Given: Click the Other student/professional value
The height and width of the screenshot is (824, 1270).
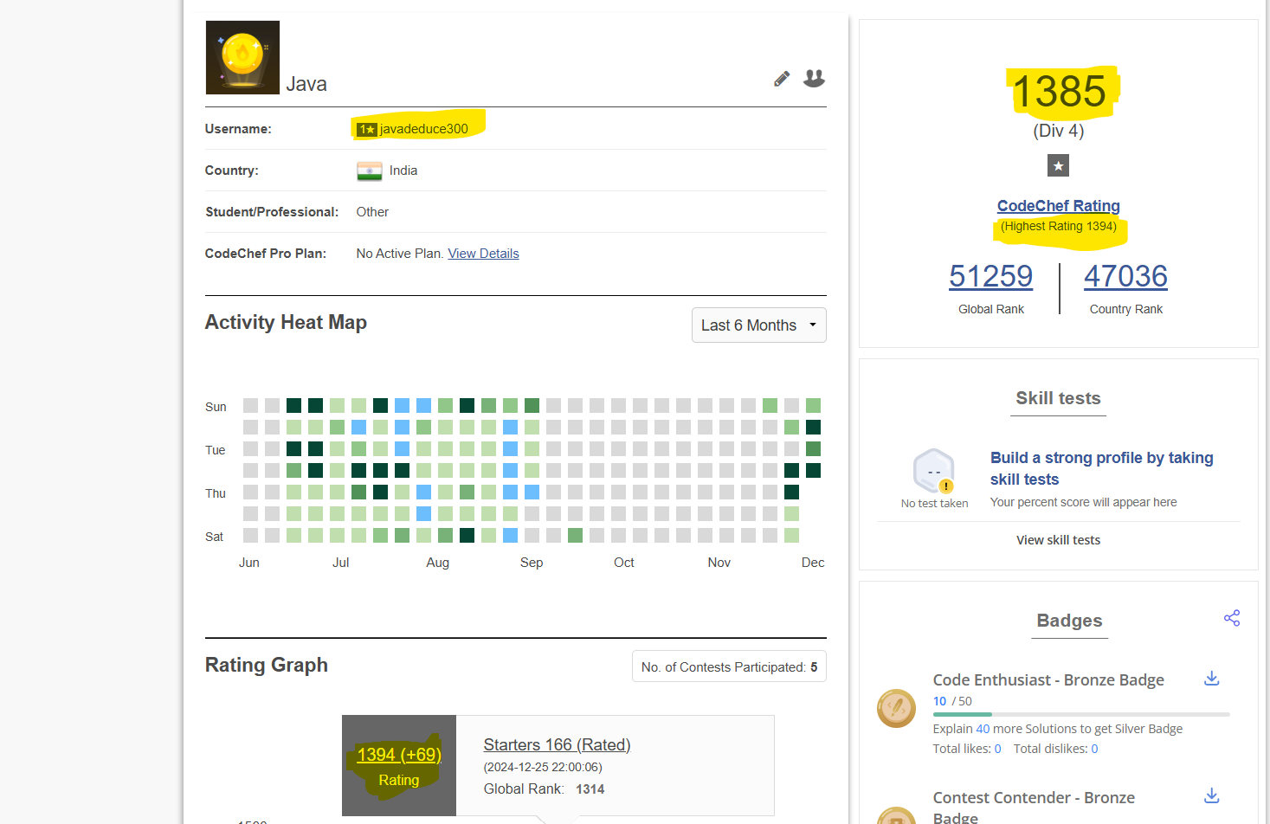Looking at the screenshot, I should (x=372, y=212).
